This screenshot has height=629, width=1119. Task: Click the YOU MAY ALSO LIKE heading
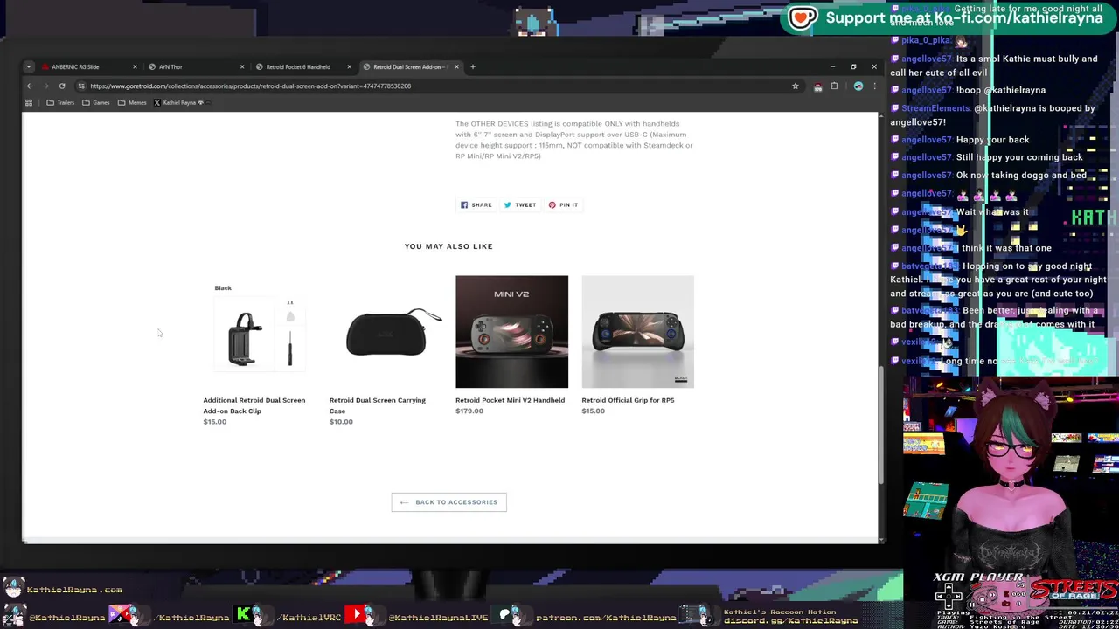[x=448, y=246]
